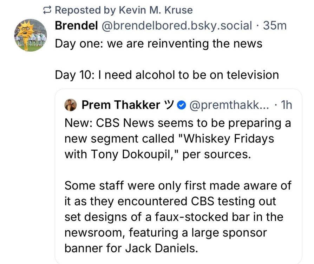Viewport: 314px width, 264px height.
Task: Click the Prem Thakker display name
Action: [121, 105]
